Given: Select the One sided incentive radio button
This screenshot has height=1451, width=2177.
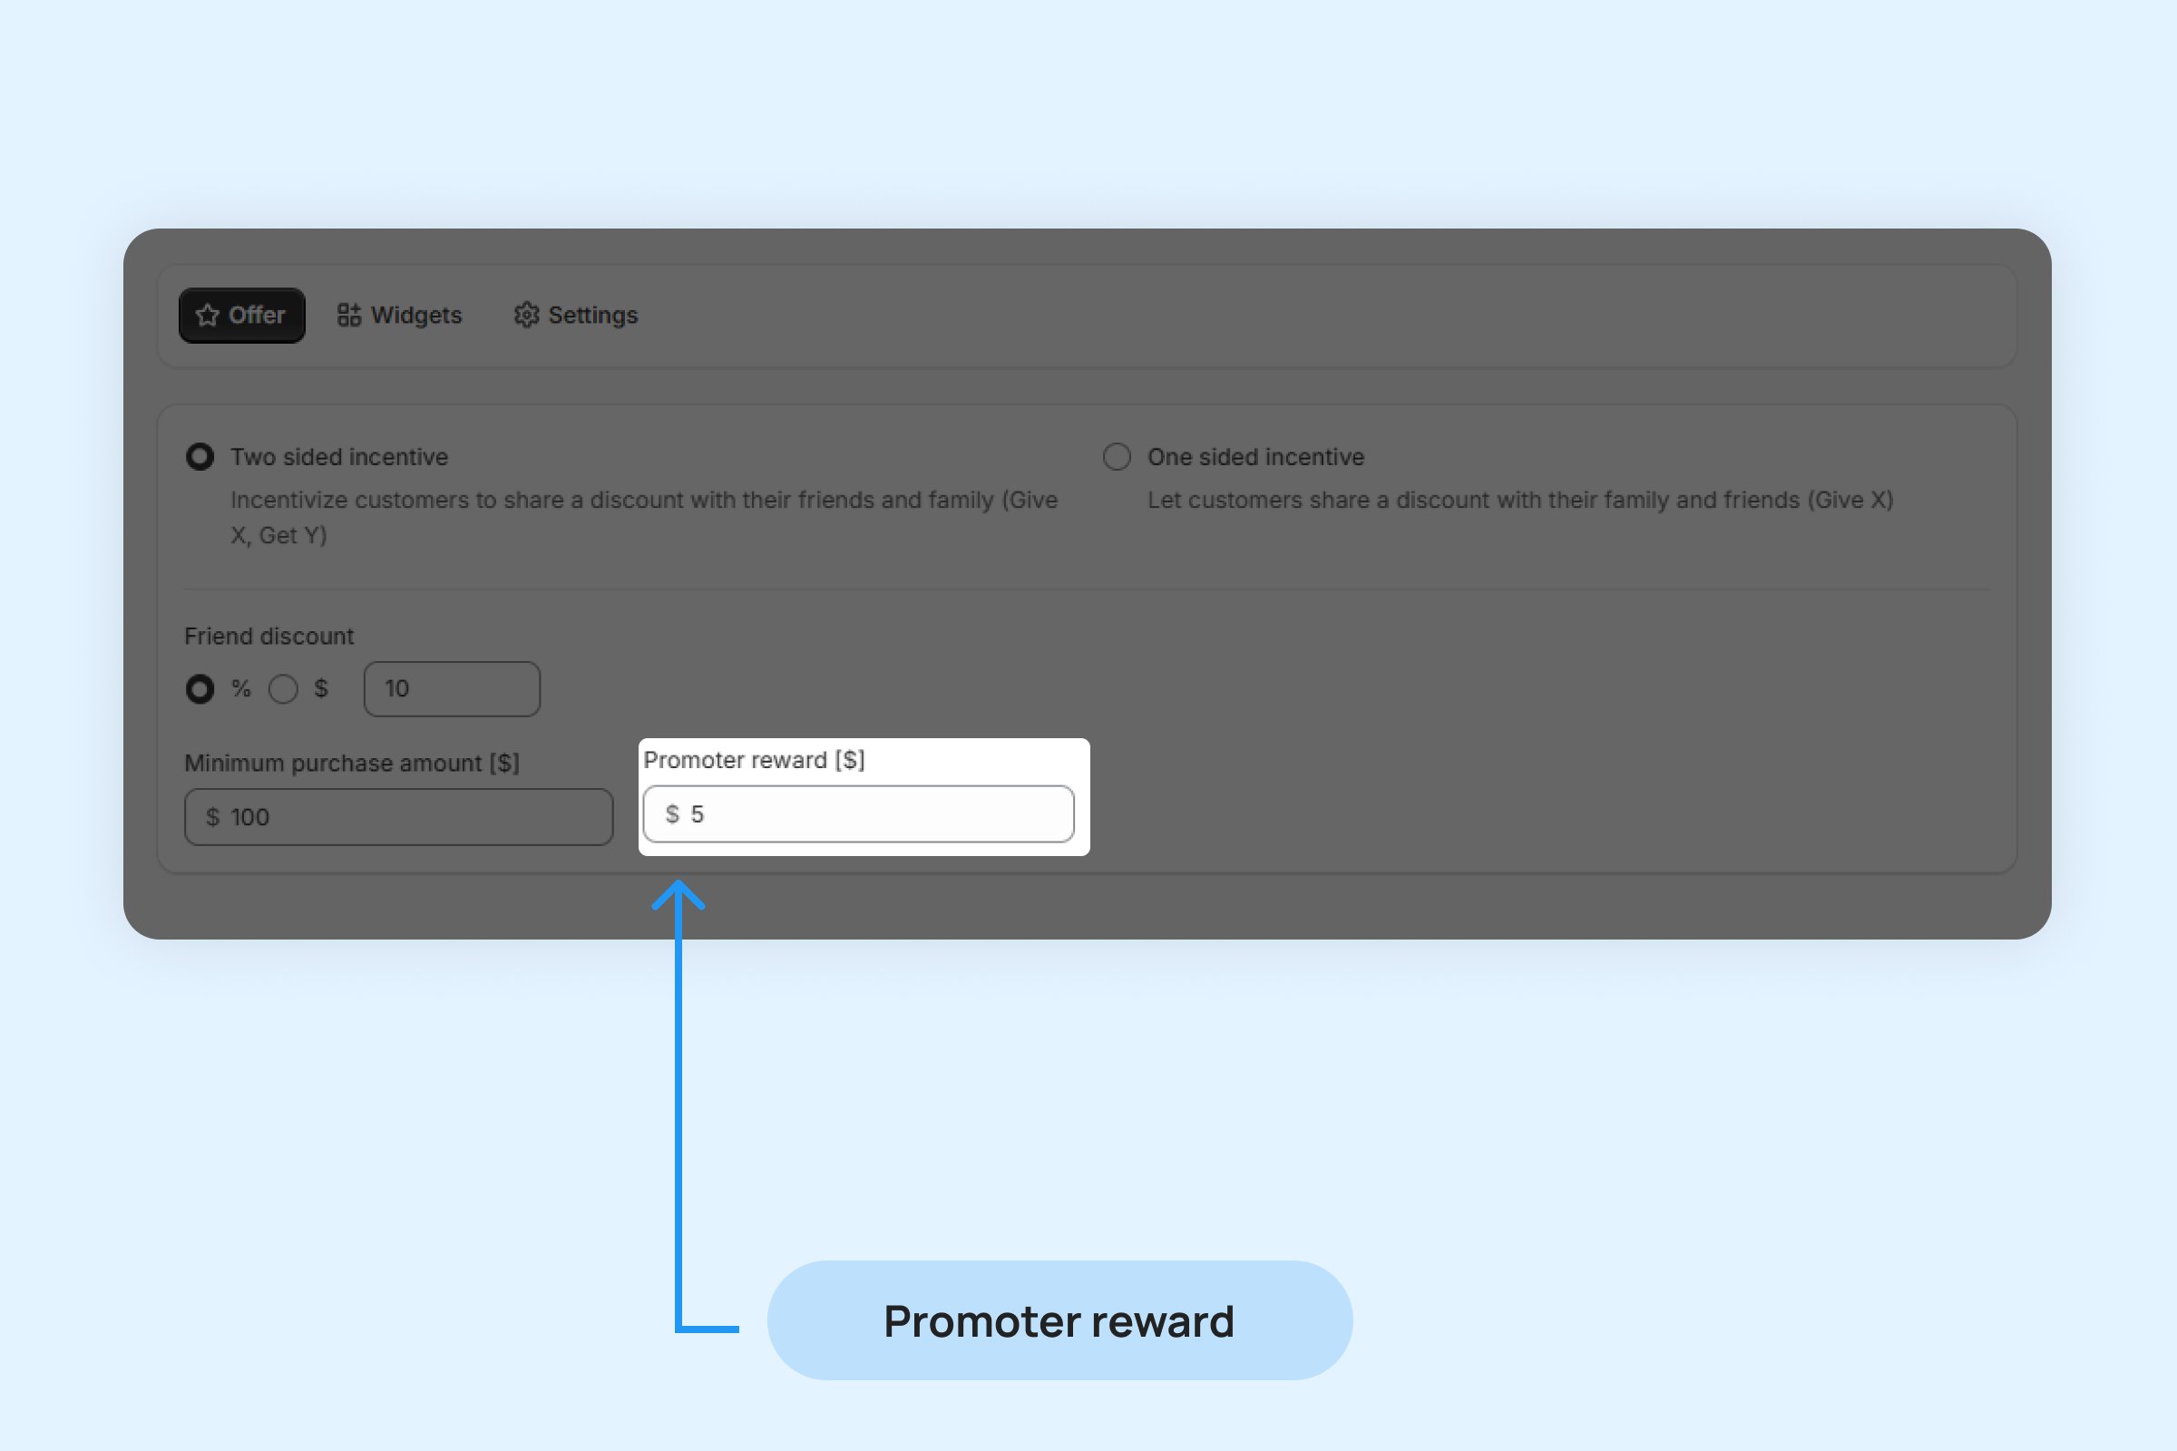Looking at the screenshot, I should pos(1118,457).
